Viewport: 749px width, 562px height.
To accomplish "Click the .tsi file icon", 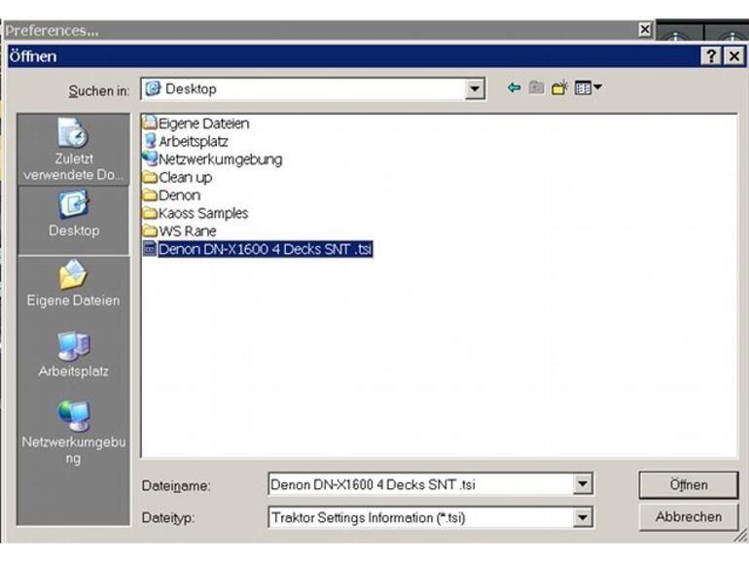I will pos(150,249).
